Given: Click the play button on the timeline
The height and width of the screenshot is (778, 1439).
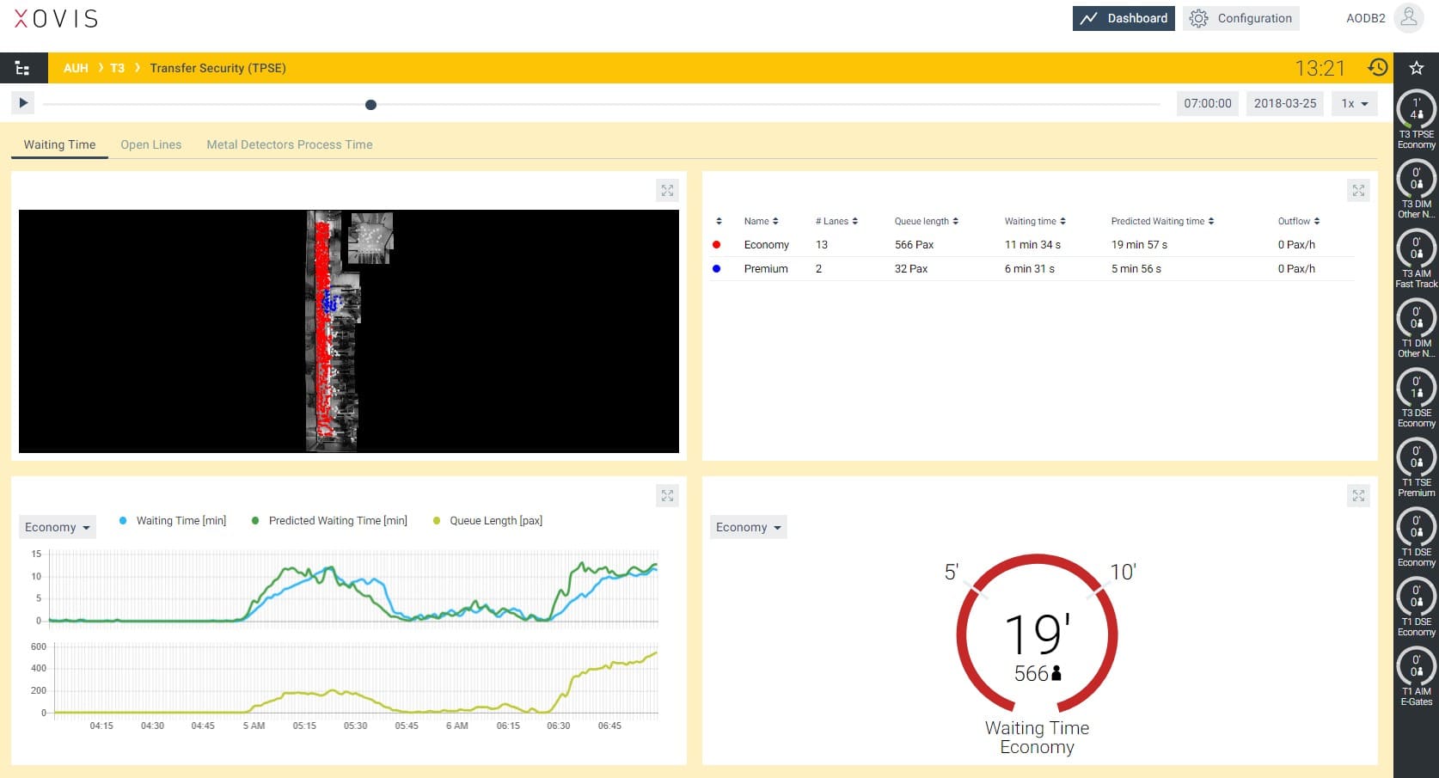Looking at the screenshot, I should coord(23,103).
